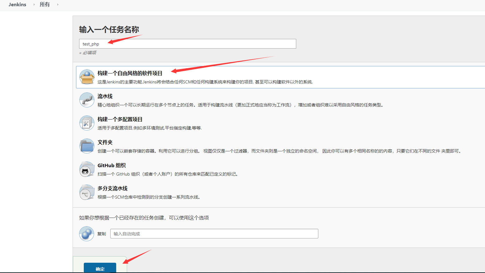The height and width of the screenshot is (273, 485).
Task: Select the 多分支流水线 item title
Action: (x=112, y=188)
